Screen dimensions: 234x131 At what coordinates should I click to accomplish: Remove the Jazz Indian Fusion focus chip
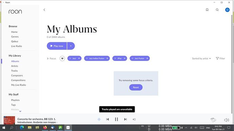click(107, 58)
